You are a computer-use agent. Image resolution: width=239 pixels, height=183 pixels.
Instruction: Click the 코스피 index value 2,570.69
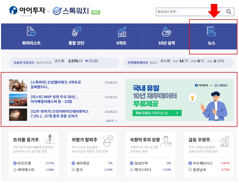click(x=75, y=61)
